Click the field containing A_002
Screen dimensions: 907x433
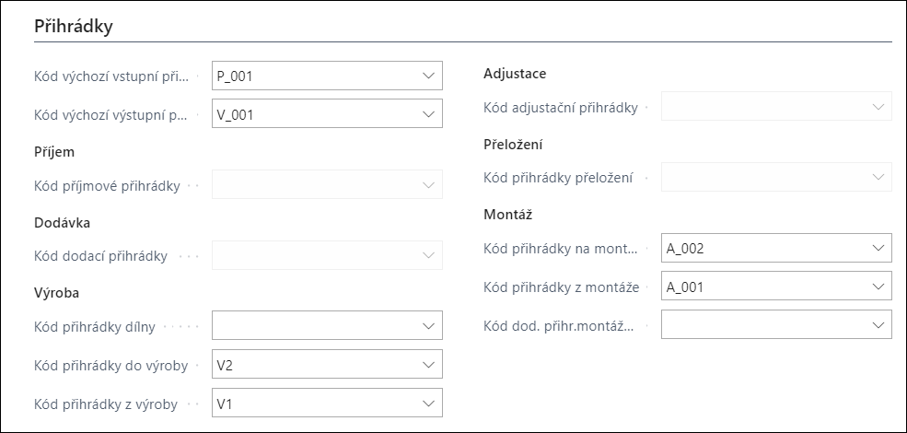776,248
